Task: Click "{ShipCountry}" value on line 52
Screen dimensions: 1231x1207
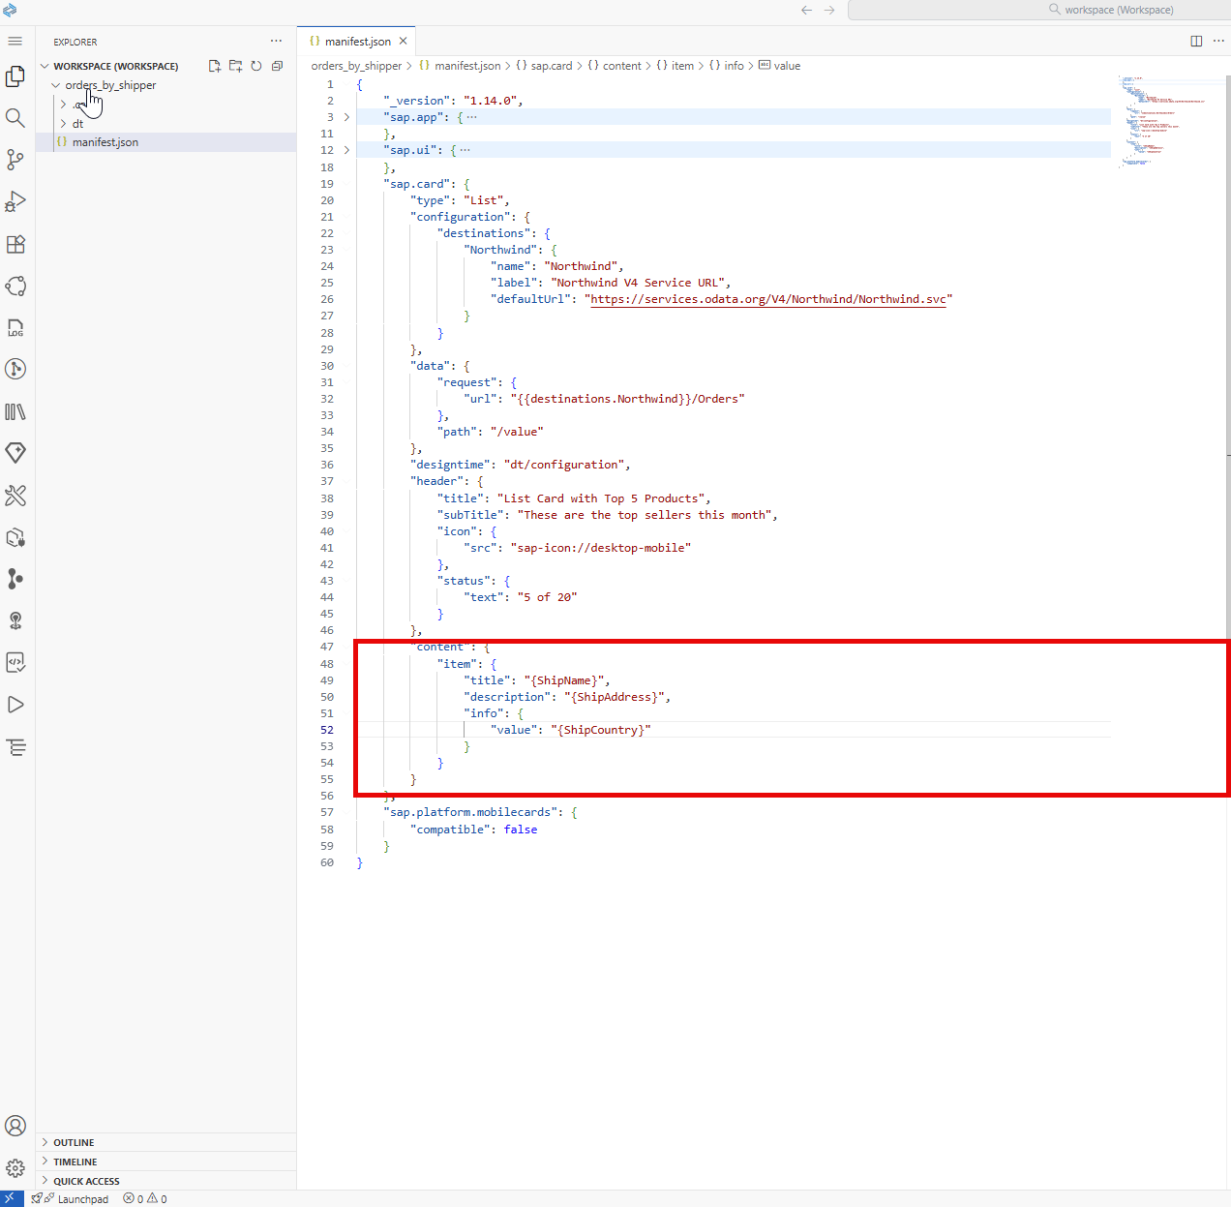Action: tap(601, 730)
